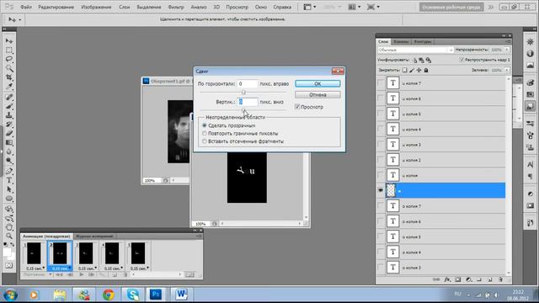
Task: Open frame 5 delay time dropdown
Action: tap(148, 268)
